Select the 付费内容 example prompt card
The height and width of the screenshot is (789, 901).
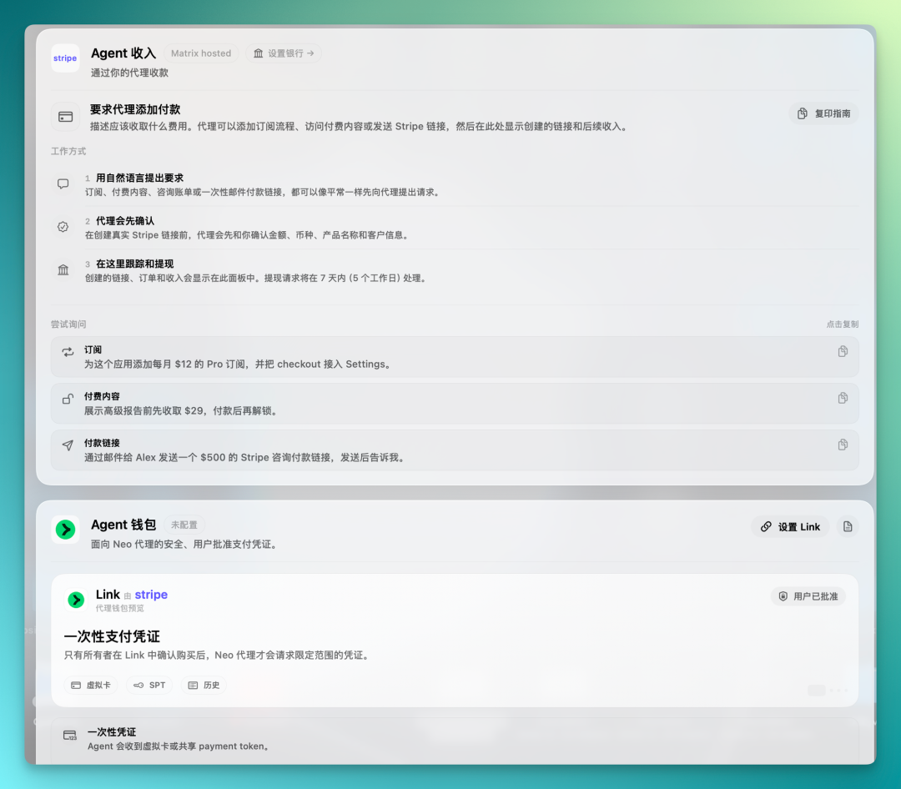tap(455, 404)
